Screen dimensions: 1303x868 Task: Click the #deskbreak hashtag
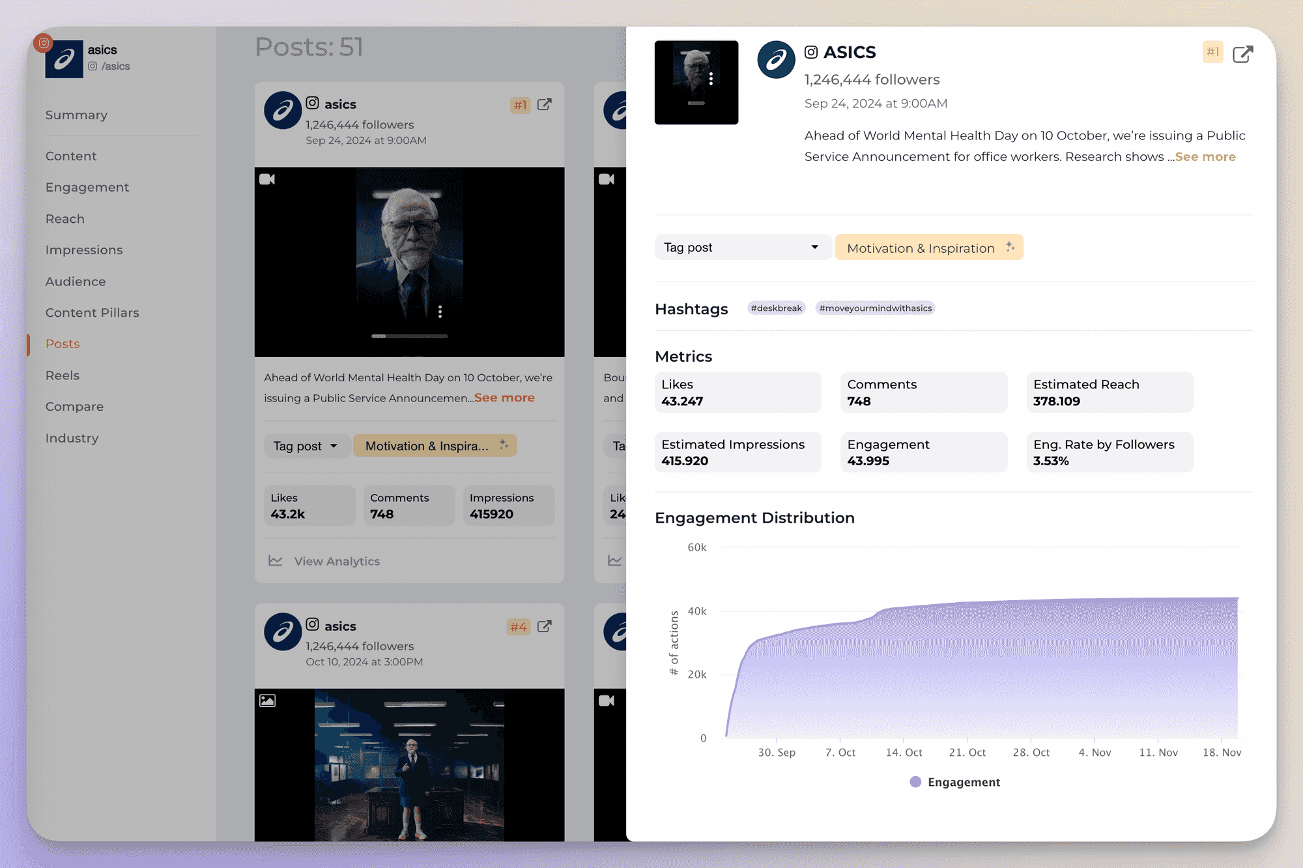777,308
